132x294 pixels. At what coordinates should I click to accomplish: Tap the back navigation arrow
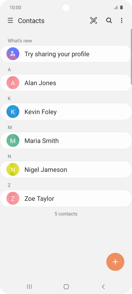(x=103, y=287)
